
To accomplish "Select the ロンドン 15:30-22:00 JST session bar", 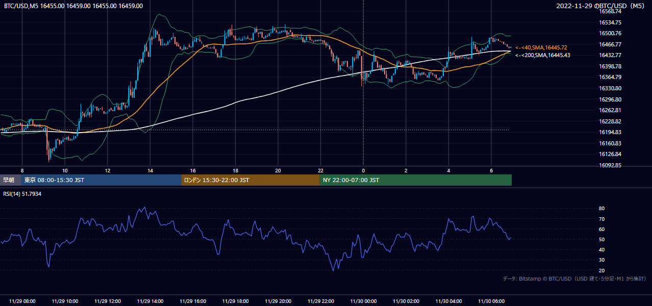I will click(250, 180).
